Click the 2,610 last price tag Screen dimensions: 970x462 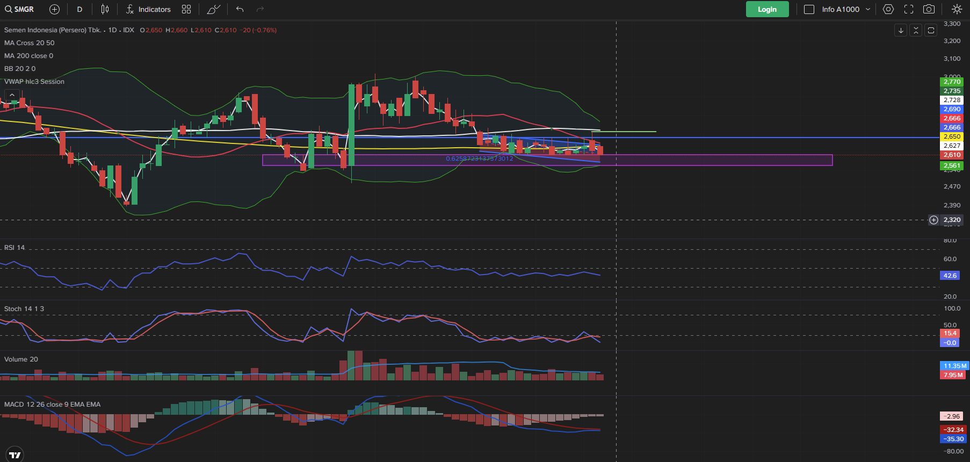952,155
